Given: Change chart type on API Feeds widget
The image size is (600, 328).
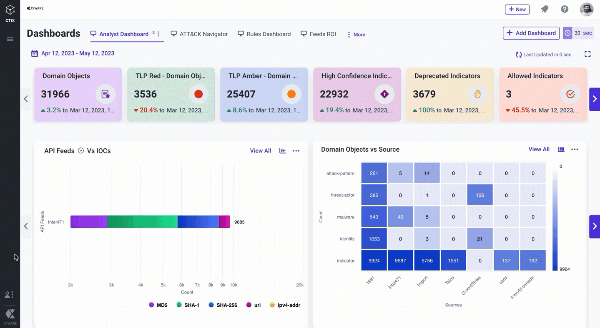Looking at the screenshot, I should tap(283, 151).
